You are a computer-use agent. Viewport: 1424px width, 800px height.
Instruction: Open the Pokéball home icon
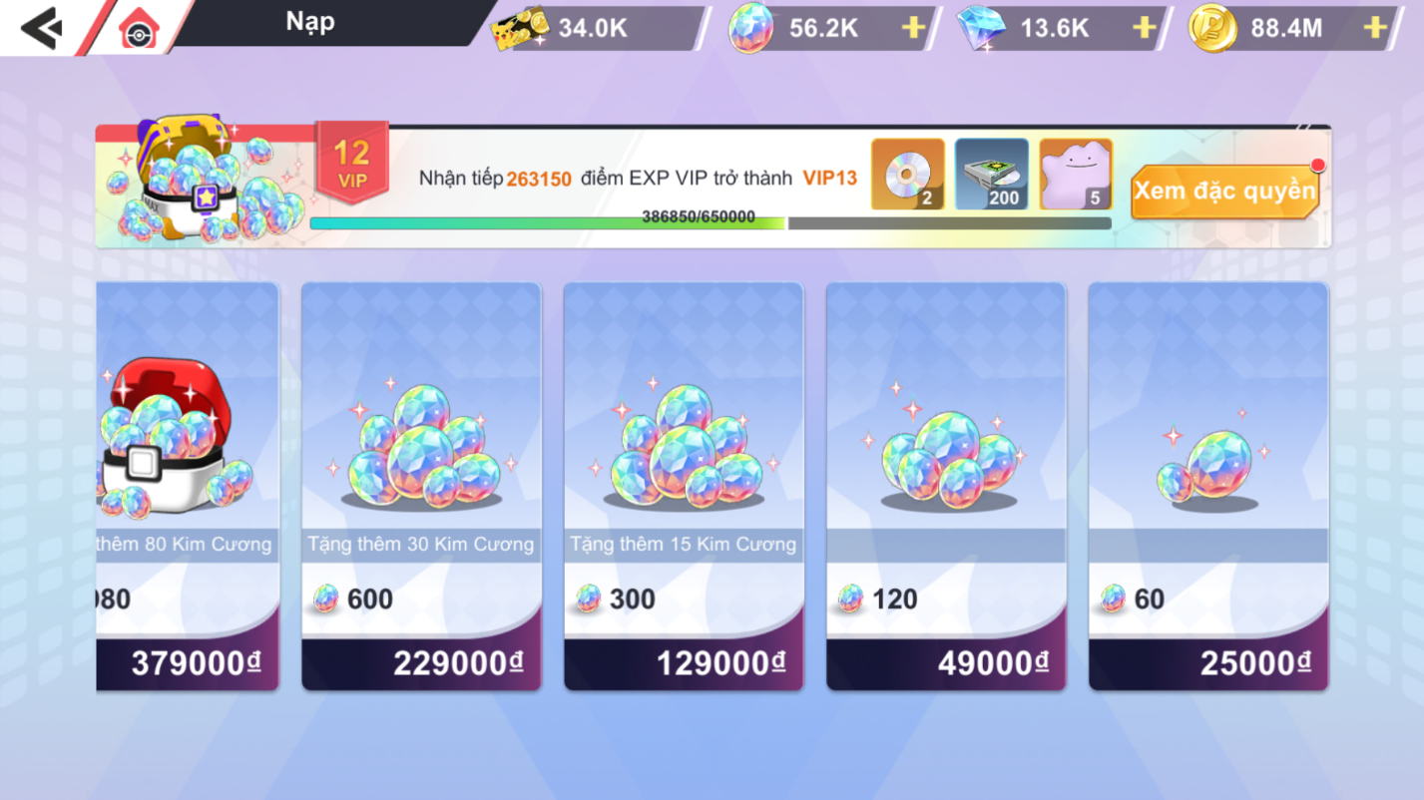point(139,30)
